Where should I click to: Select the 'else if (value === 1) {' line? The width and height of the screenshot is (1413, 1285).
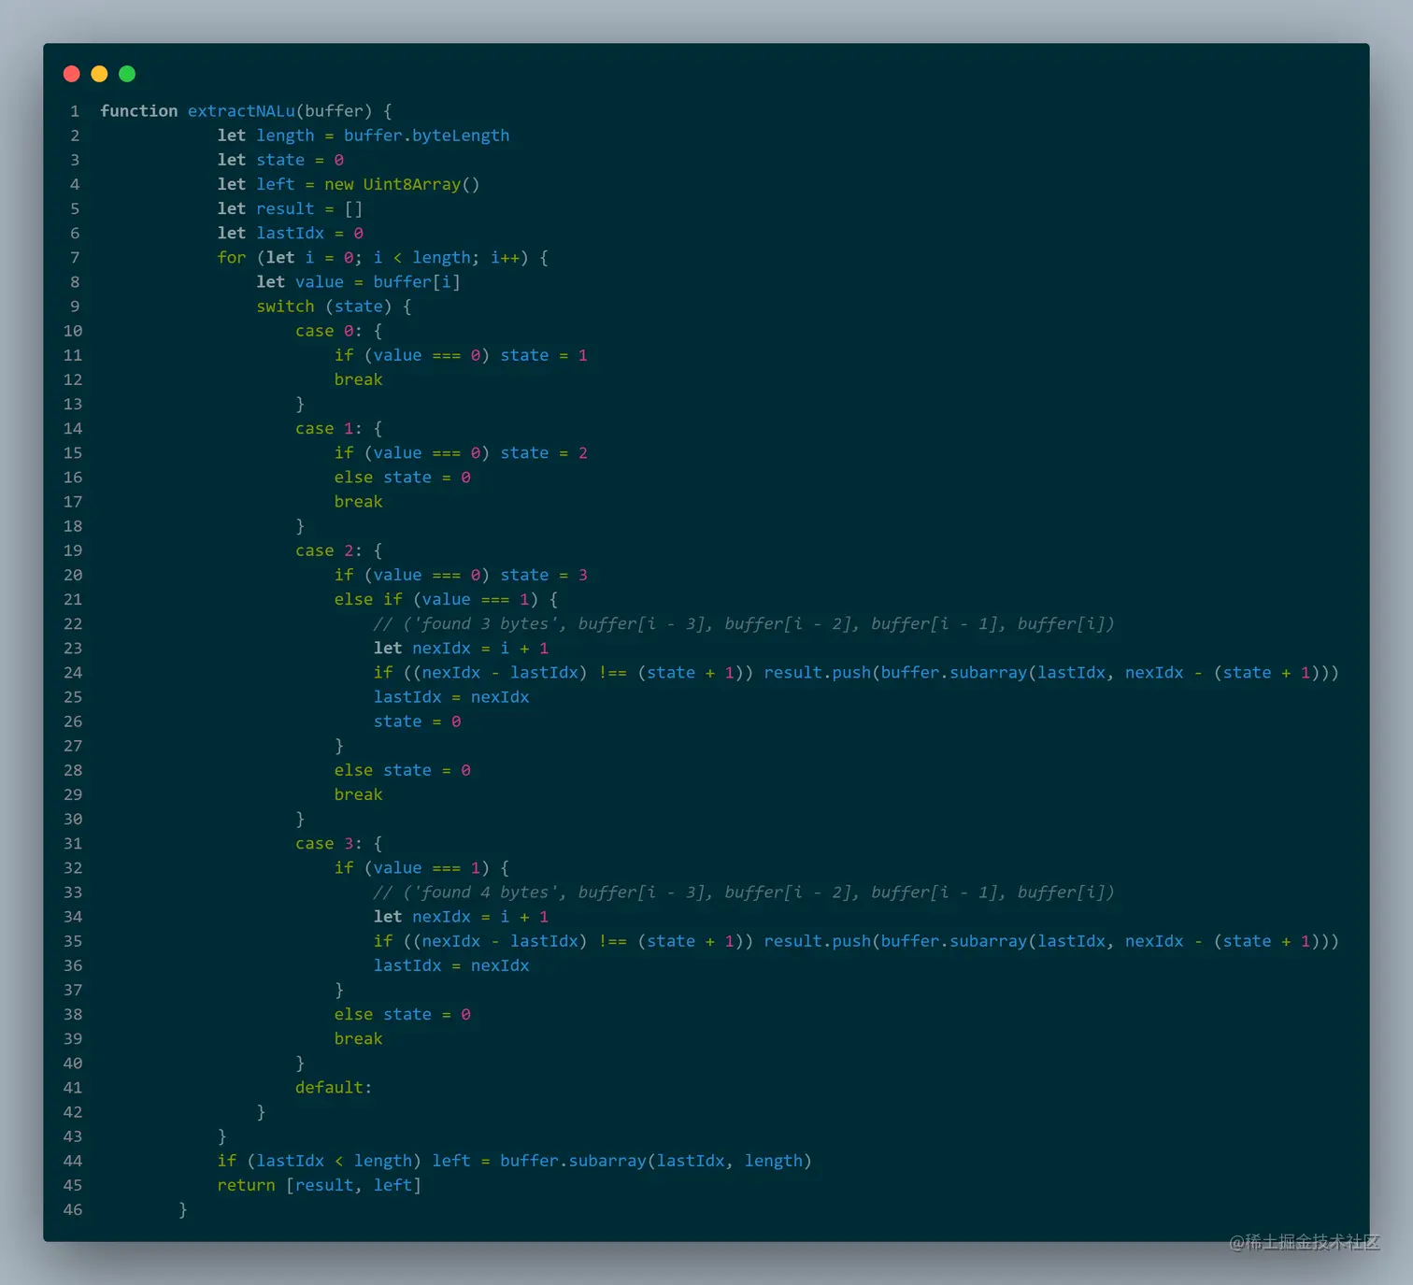pyautogui.click(x=446, y=599)
